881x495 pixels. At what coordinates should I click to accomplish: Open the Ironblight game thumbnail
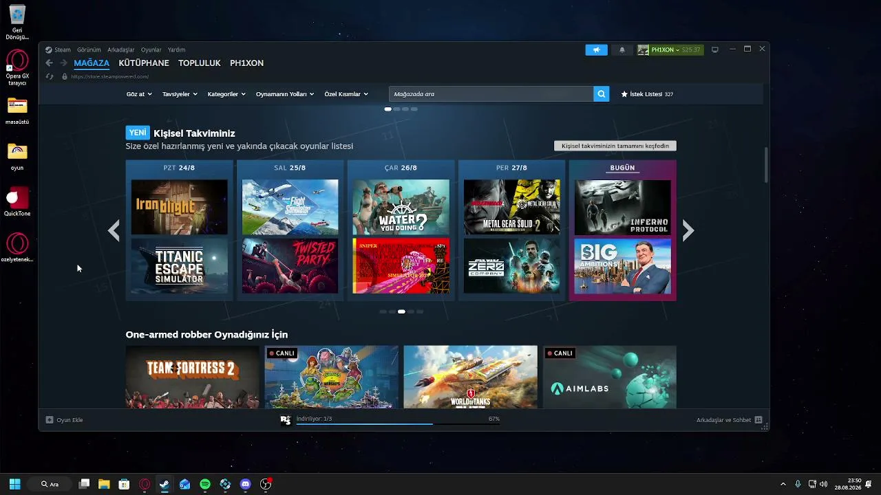coord(179,207)
